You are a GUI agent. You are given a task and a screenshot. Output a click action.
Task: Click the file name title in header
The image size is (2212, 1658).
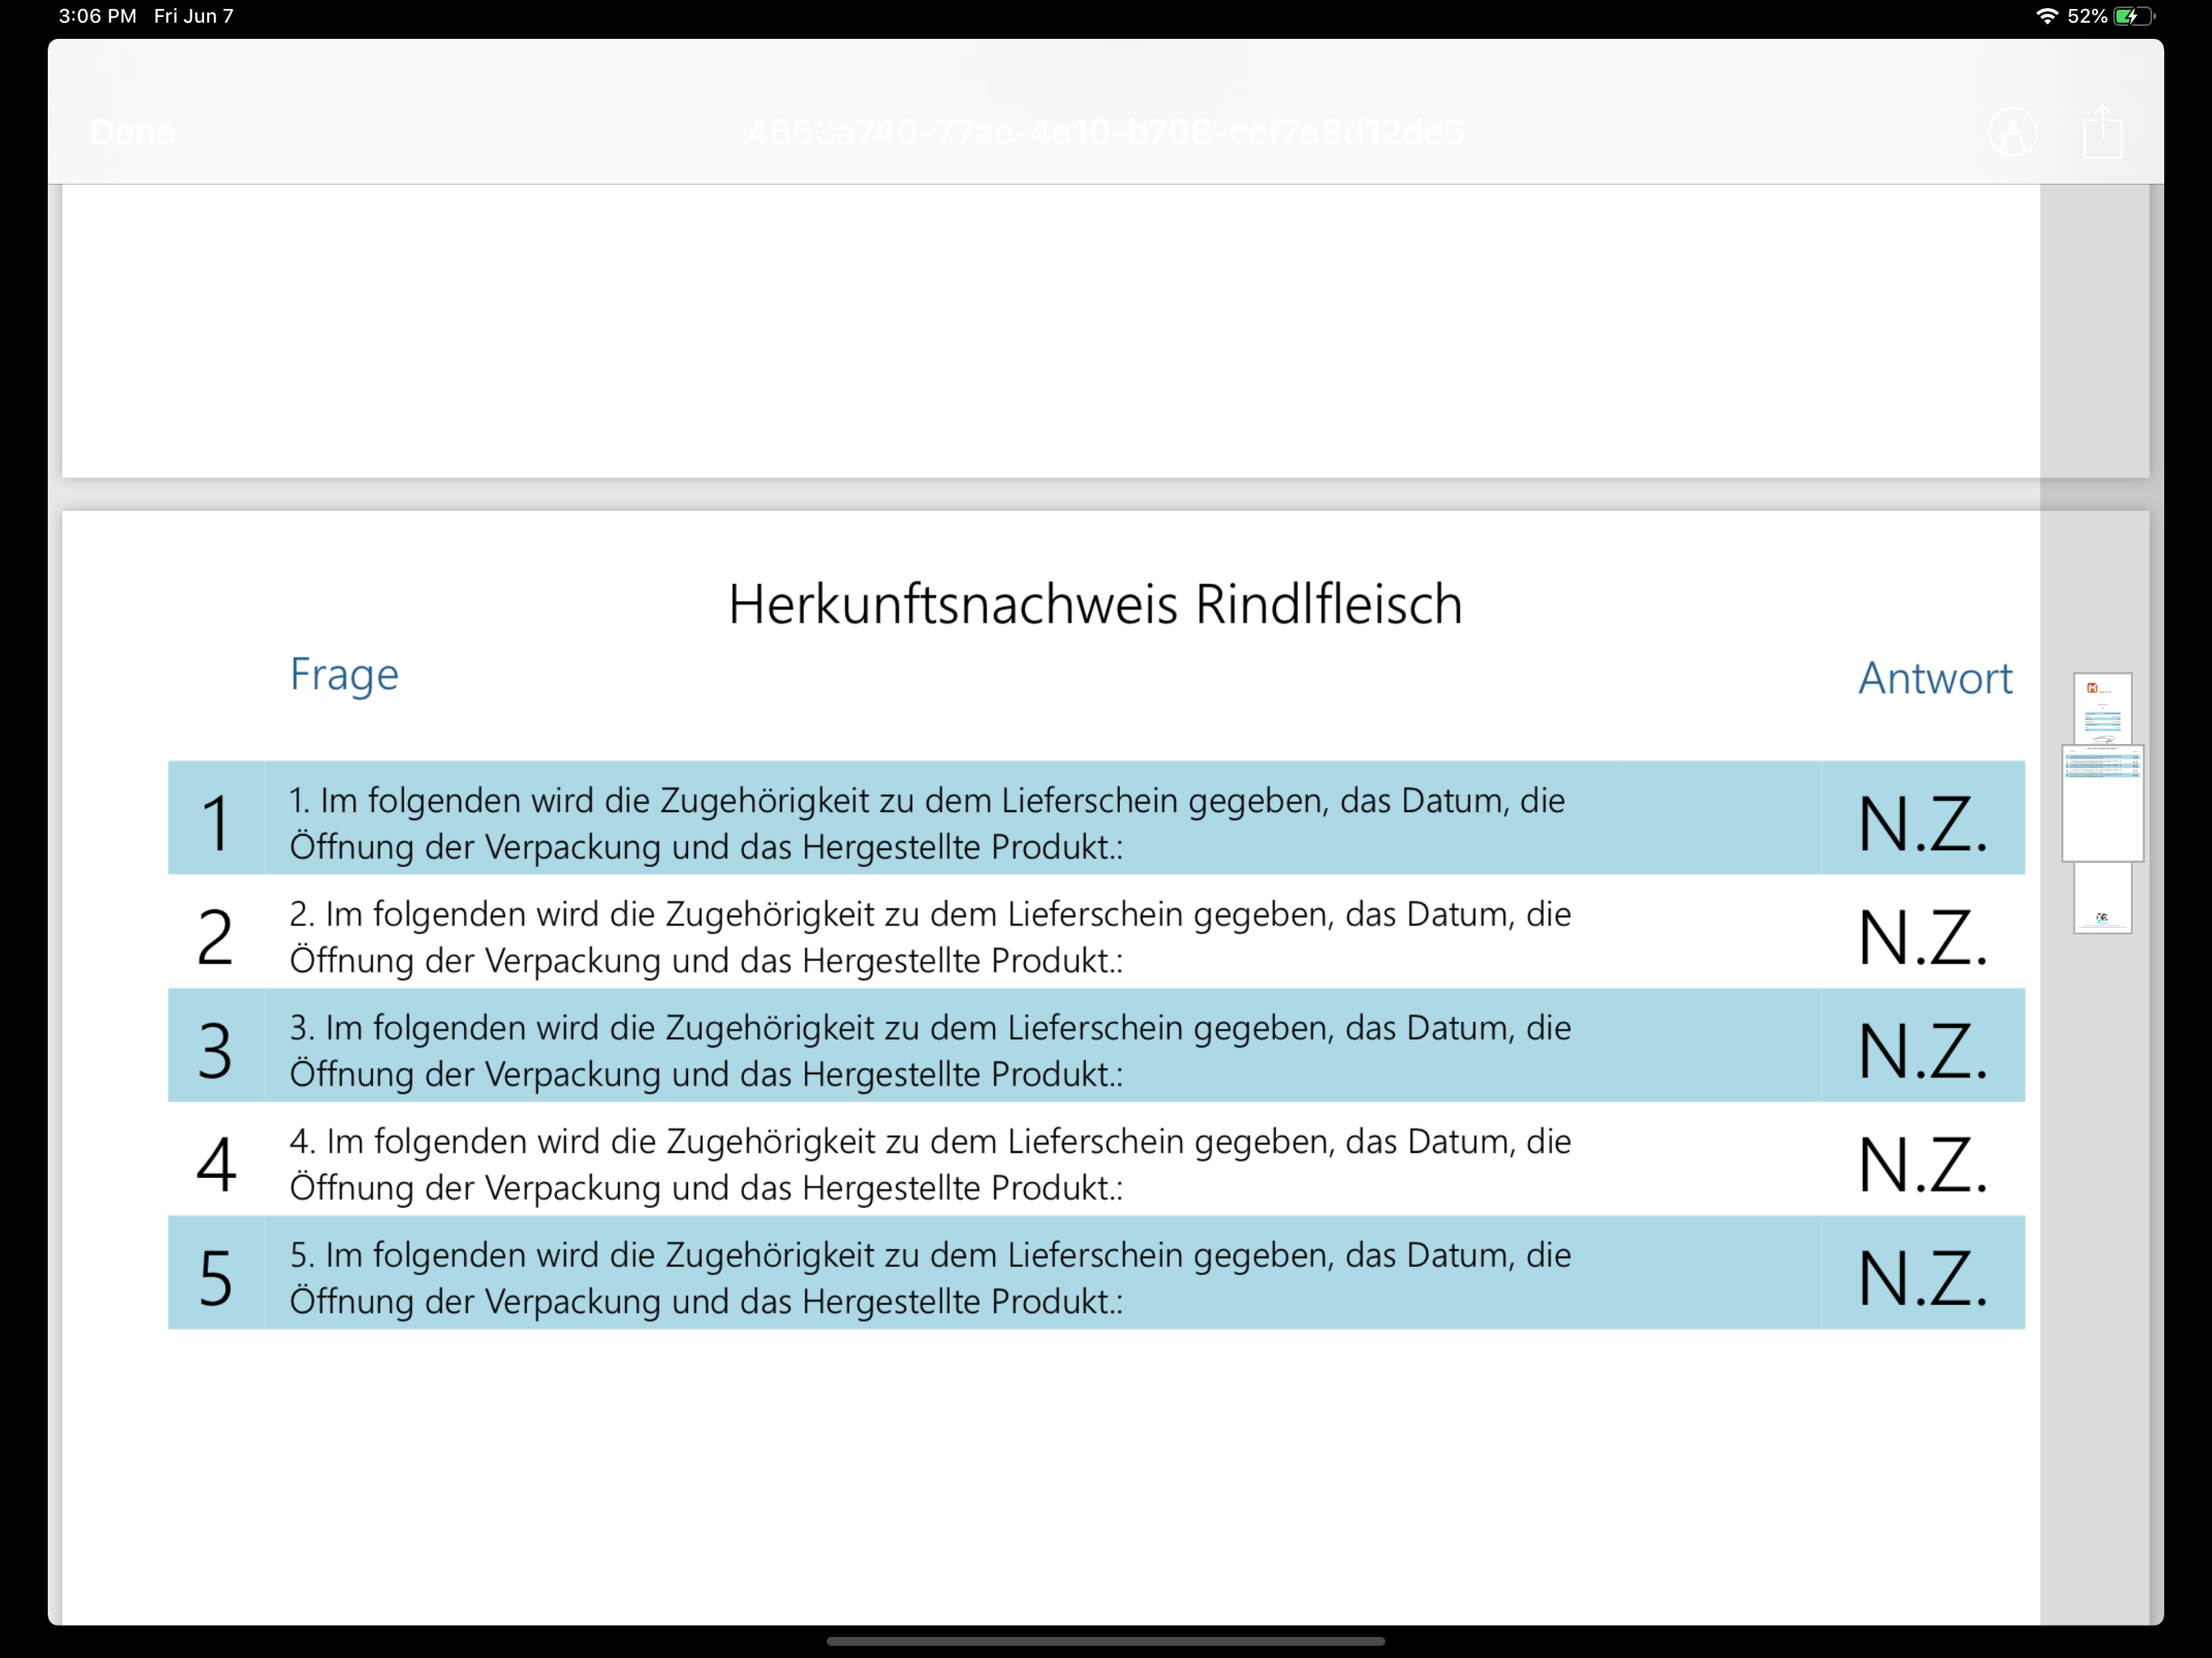pyautogui.click(x=1105, y=132)
